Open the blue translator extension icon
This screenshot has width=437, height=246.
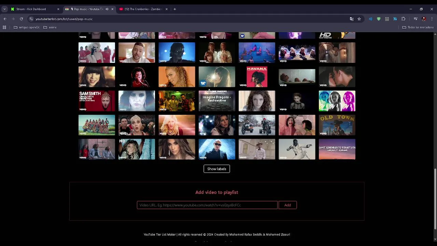395,19
